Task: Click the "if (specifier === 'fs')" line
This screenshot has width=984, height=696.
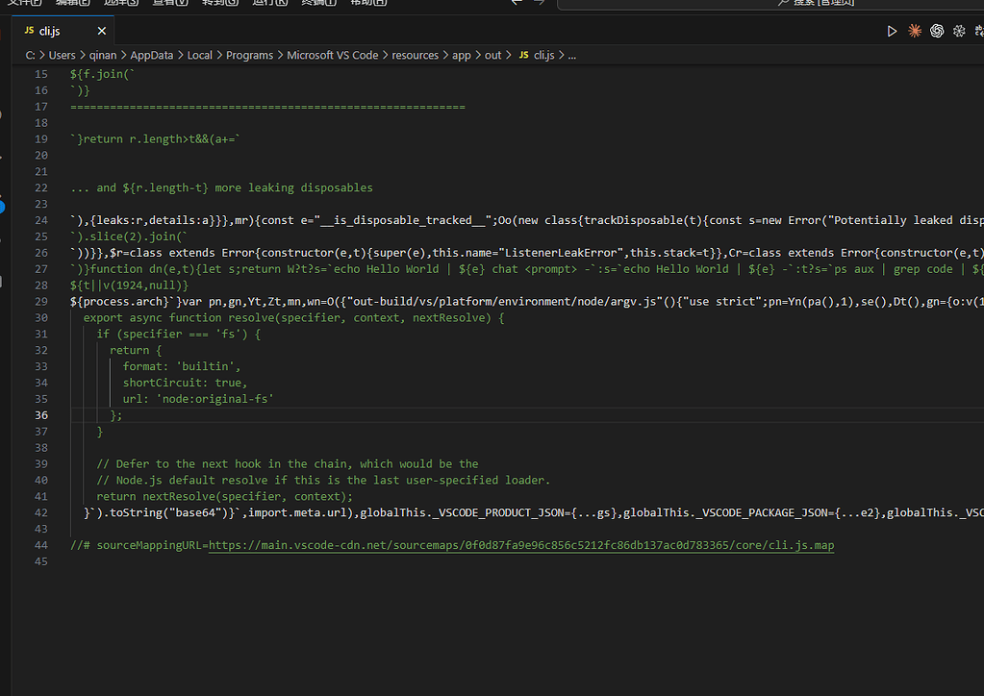Action: pyautogui.click(x=179, y=335)
